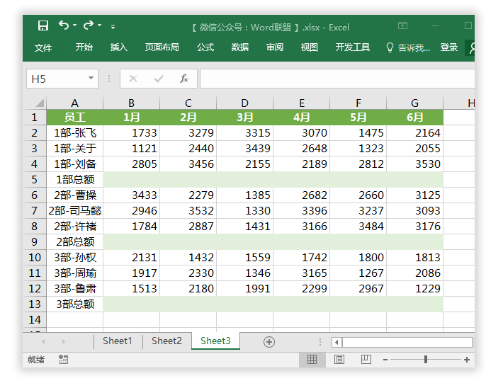Switch to Page Layout view
This screenshot has height=388, width=503.
coord(339,360)
